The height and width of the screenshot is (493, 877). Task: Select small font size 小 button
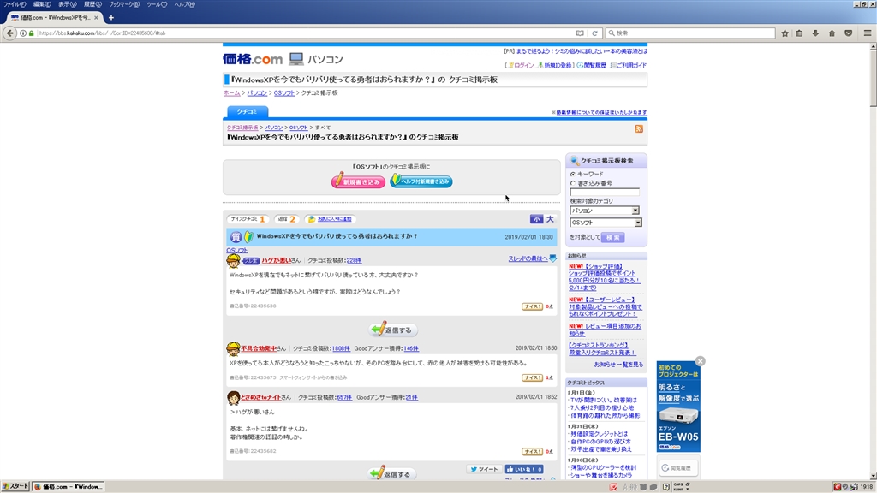pos(536,219)
